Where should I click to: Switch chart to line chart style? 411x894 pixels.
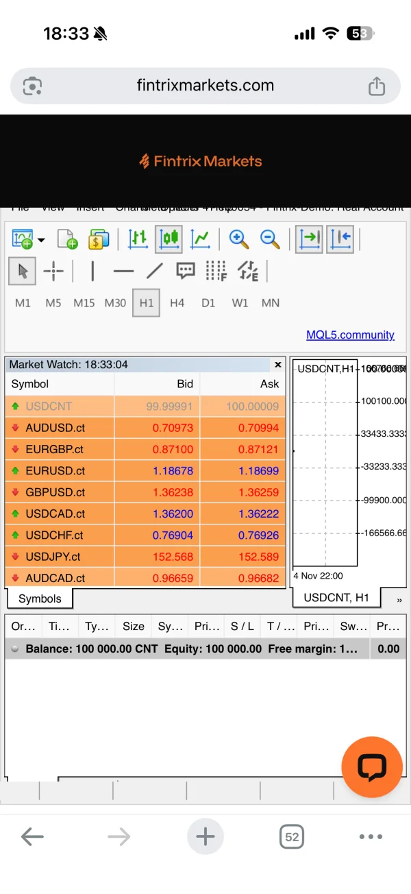199,239
